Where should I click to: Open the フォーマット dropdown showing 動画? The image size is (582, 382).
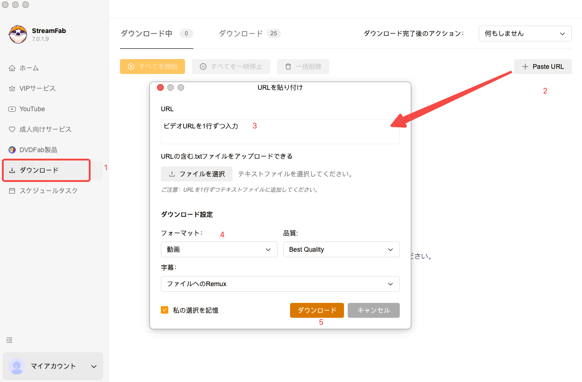[219, 249]
